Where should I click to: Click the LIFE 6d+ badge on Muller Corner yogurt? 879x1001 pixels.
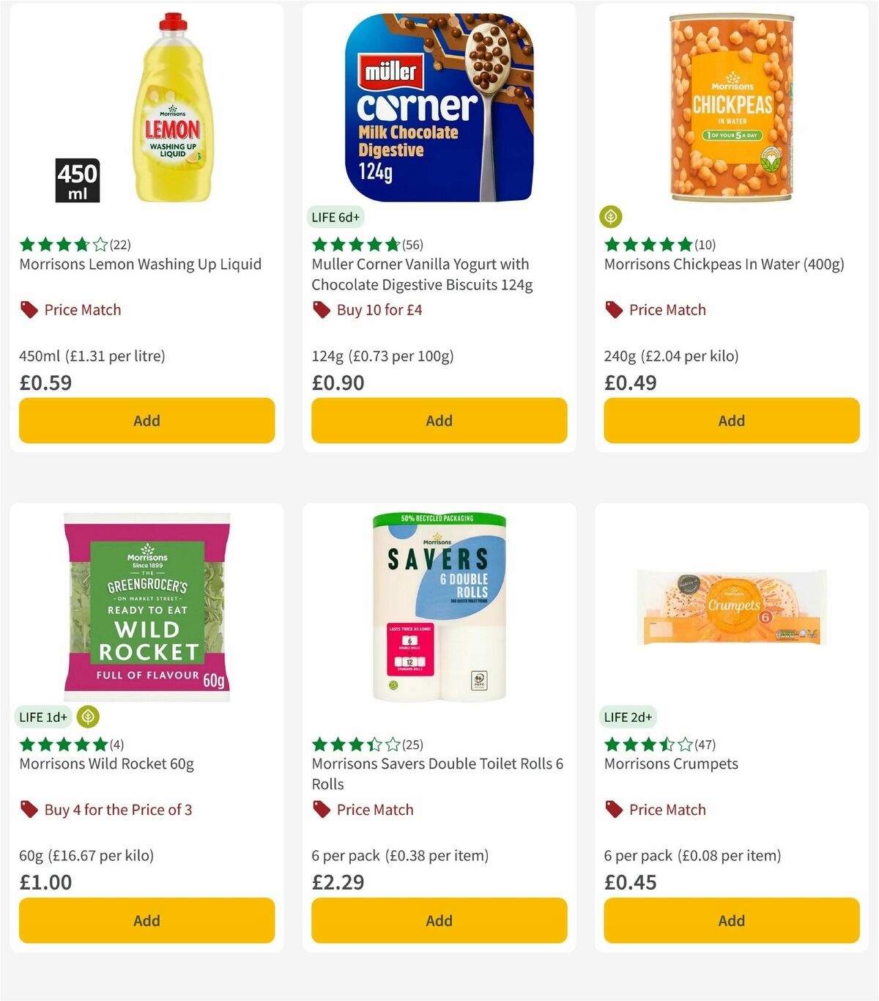(x=335, y=217)
